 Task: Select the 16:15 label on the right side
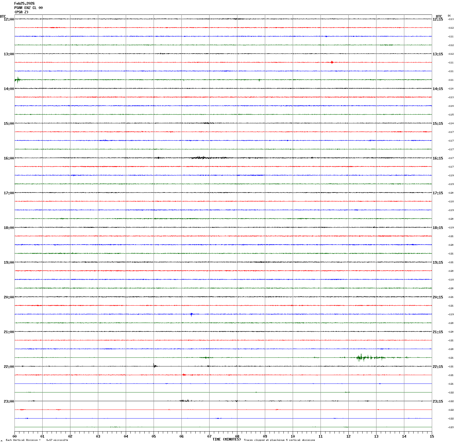pos(438,158)
